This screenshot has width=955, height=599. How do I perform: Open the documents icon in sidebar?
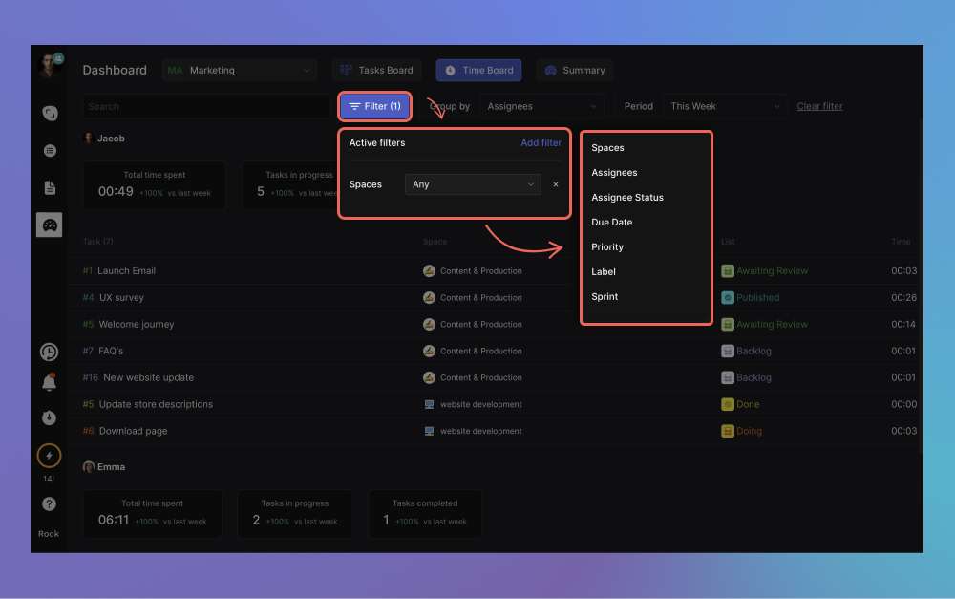[x=50, y=188]
